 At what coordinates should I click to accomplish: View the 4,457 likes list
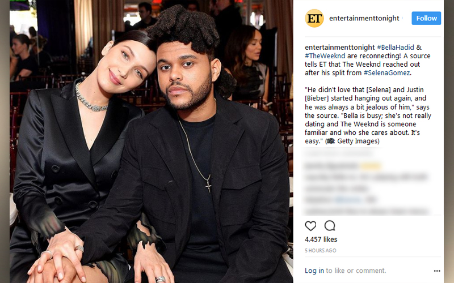pos(321,239)
